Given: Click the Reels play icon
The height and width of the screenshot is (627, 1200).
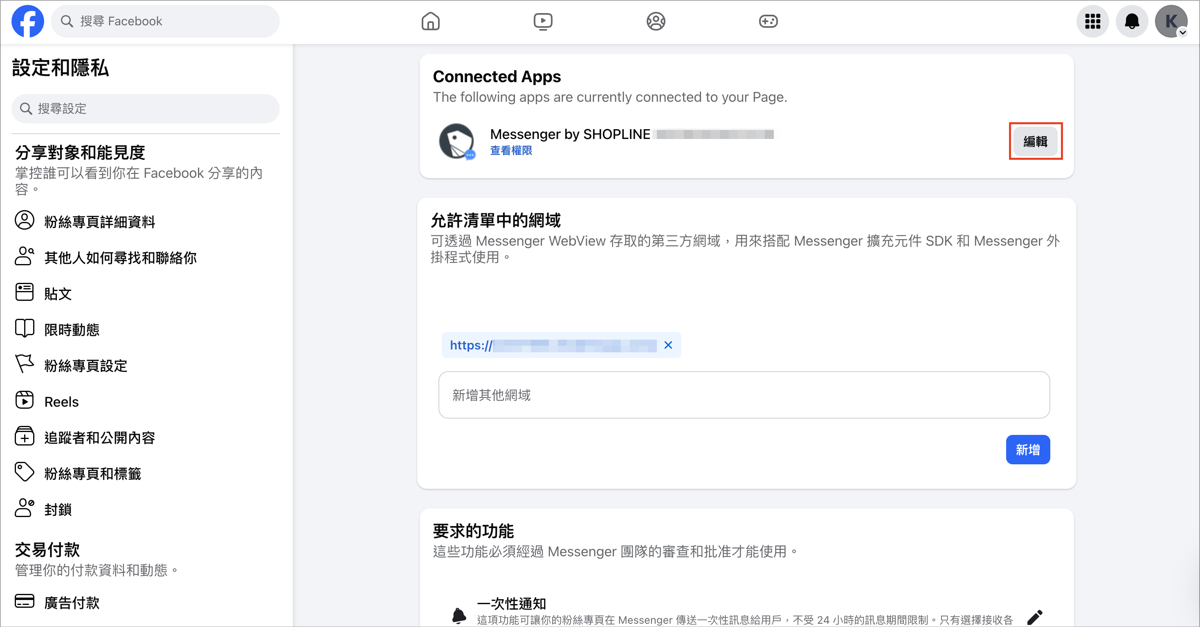Looking at the screenshot, I should 24,400.
